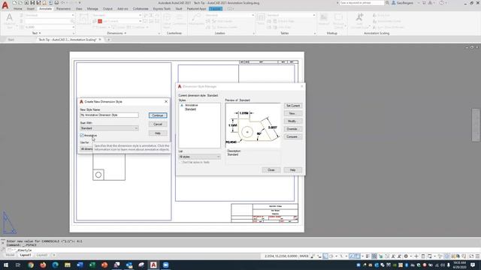
Task: Switch to the Layout contextual ribbon tab
Action: click(216, 9)
